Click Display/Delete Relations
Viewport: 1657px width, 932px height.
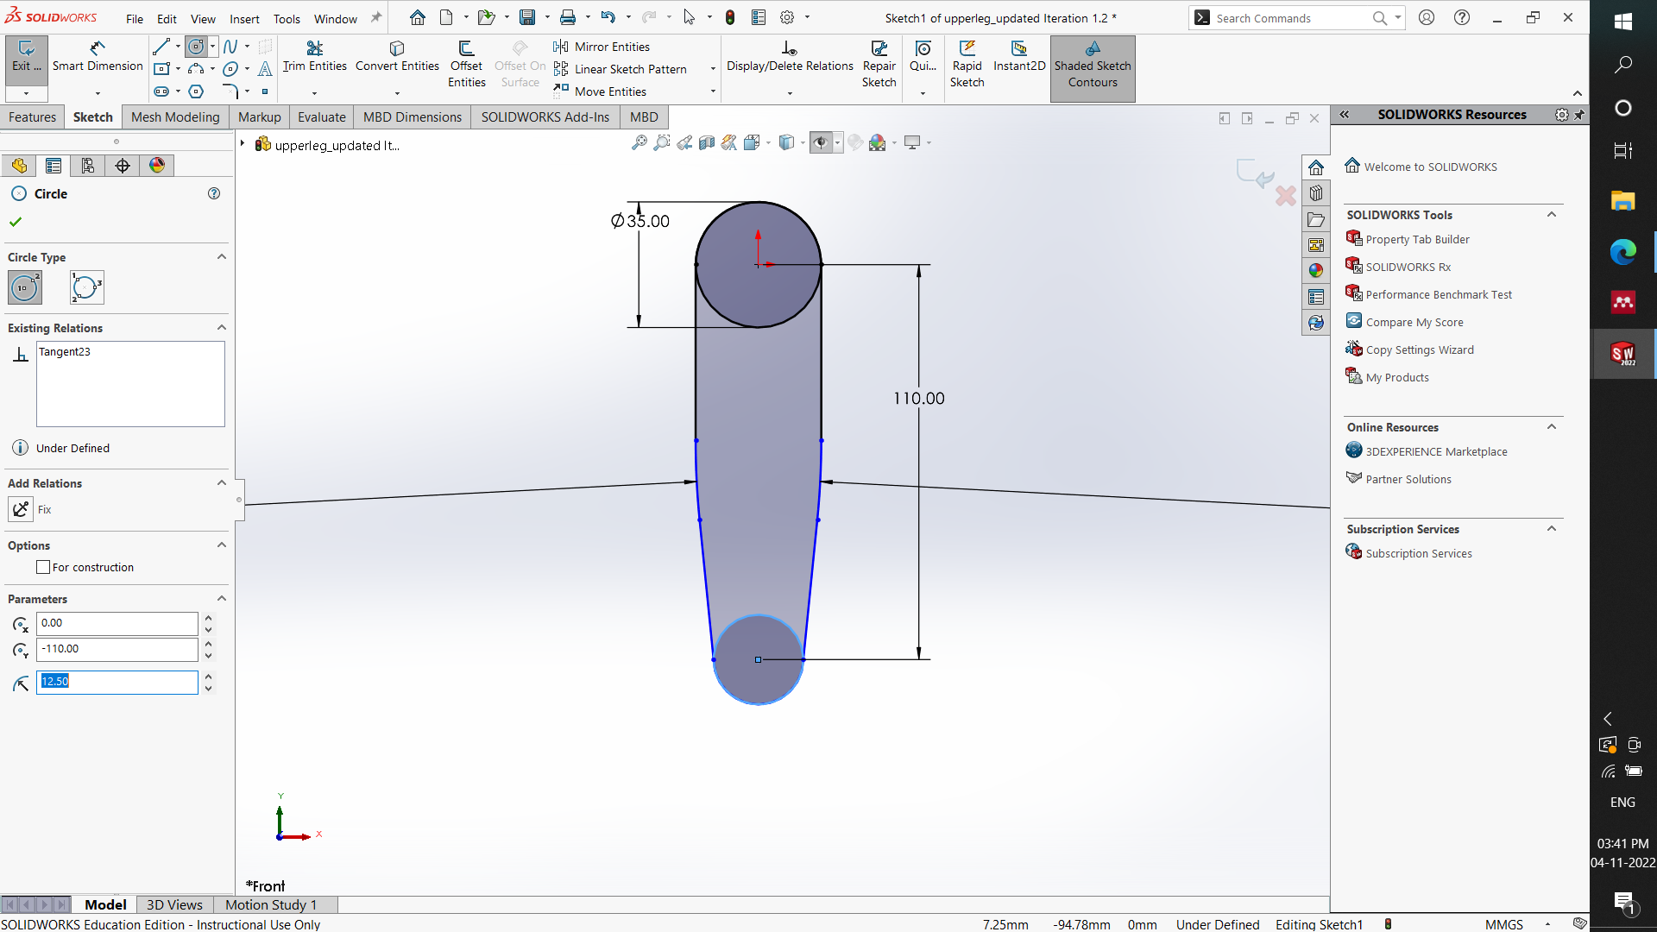tap(789, 57)
